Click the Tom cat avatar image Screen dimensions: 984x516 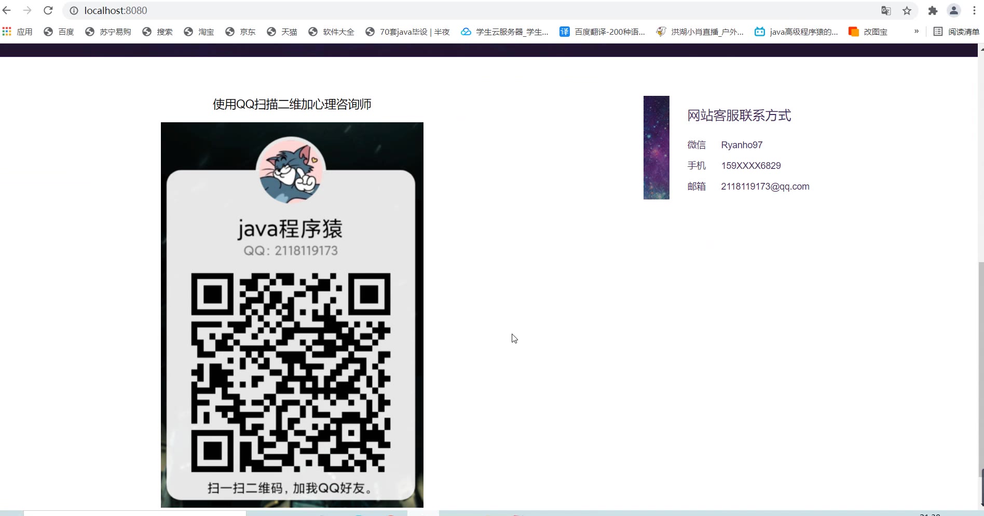291,170
